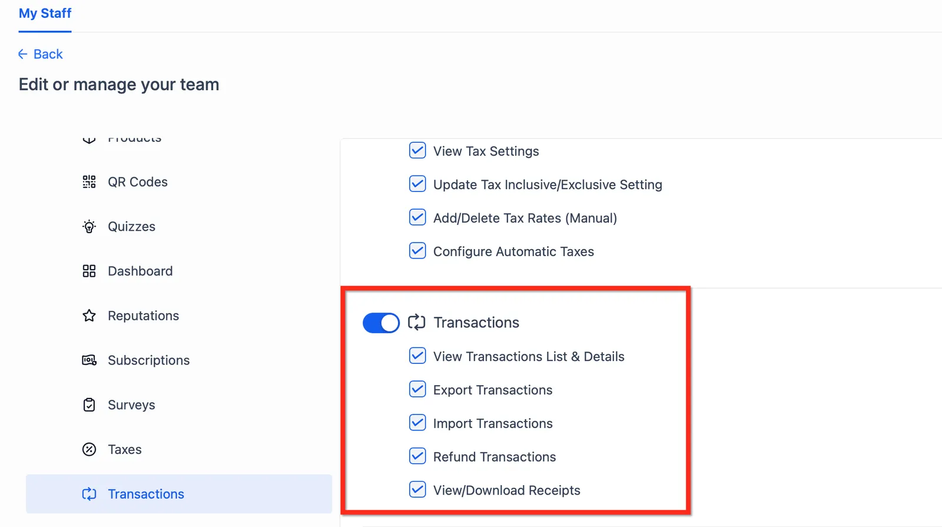Image resolution: width=942 pixels, height=527 pixels.
Task: Uncheck Export Transactions checkbox
Action: [x=417, y=389]
